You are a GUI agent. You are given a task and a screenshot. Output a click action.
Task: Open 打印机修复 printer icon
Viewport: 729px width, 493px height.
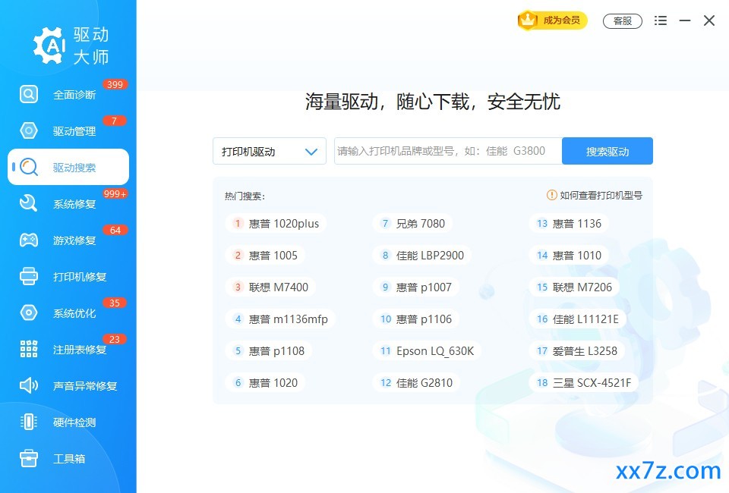(x=28, y=276)
